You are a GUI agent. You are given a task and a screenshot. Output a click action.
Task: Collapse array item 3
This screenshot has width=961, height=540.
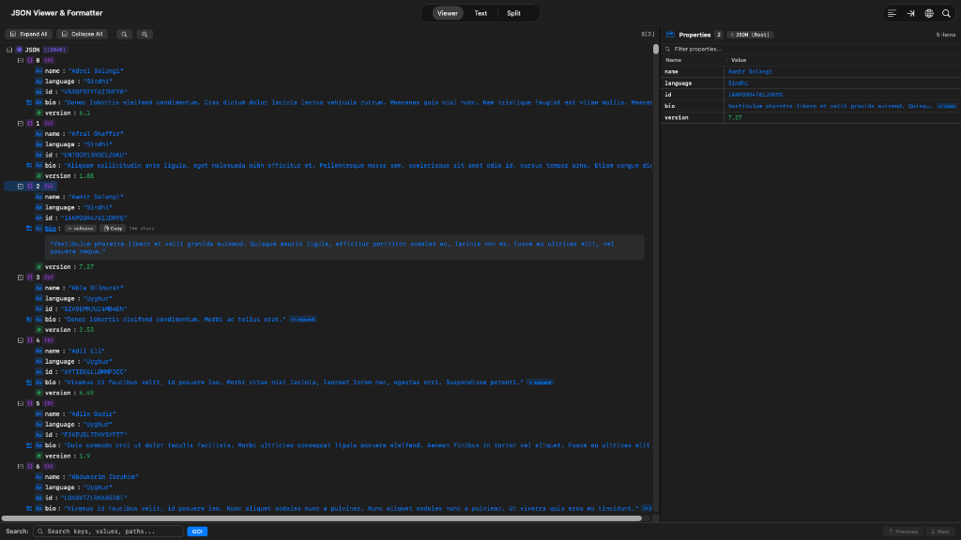pyautogui.click(x=21, y=277)
